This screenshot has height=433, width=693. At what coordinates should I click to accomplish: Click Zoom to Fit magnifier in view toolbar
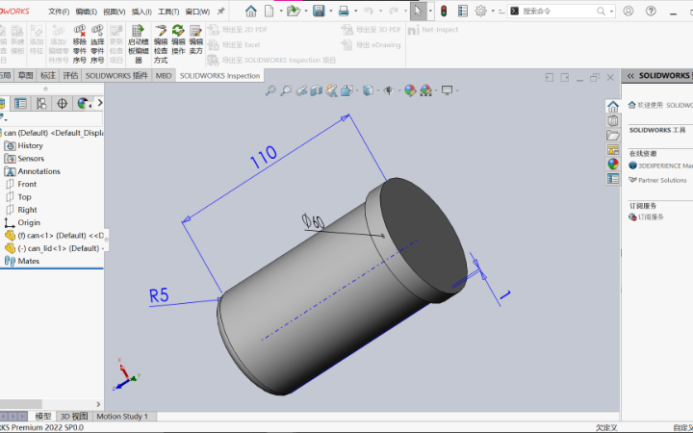point(270,90)
